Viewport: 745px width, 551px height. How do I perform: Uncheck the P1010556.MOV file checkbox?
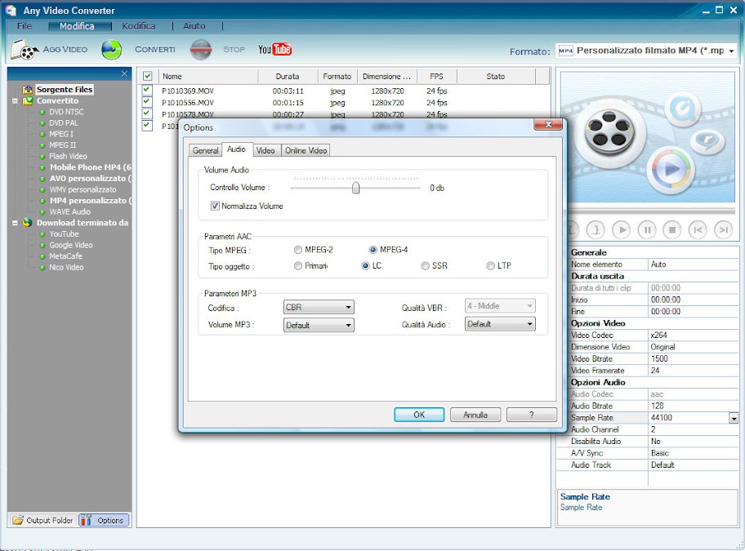click(x=147, y=101)
